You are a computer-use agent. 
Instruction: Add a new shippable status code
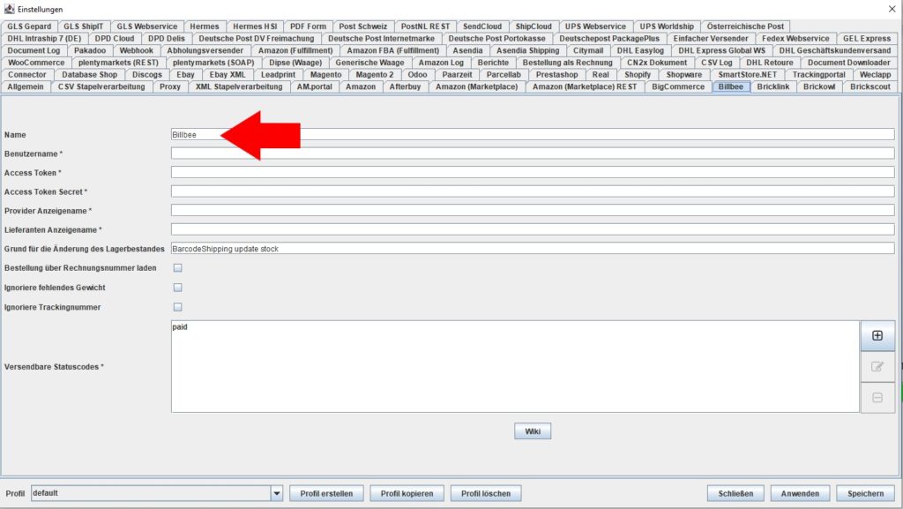click(x=877, y=336)
